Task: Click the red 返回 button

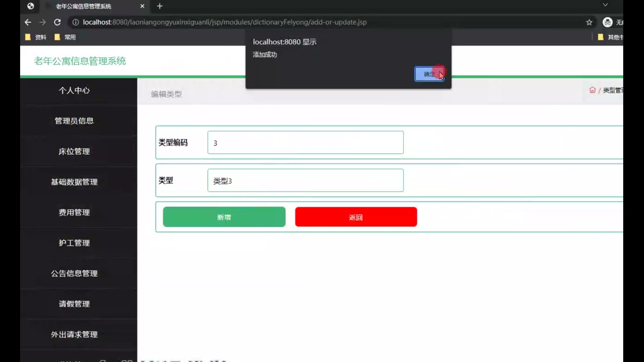Action: [x=356, y=217]
